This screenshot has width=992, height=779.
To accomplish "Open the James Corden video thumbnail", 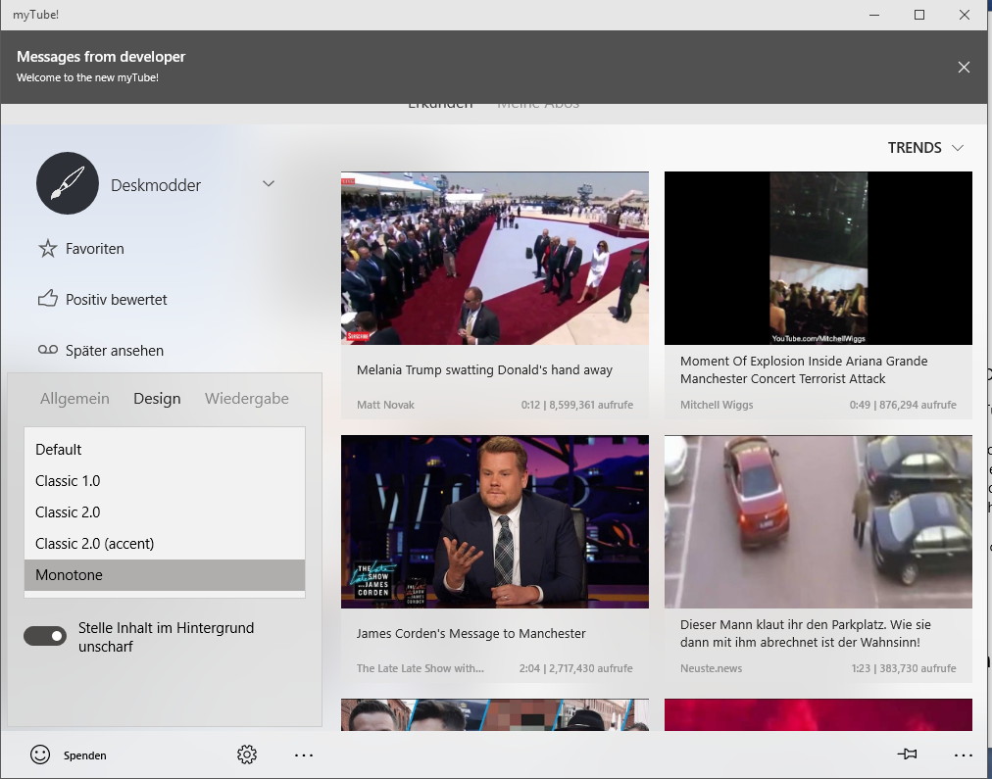I will click(x=495, y=521).
